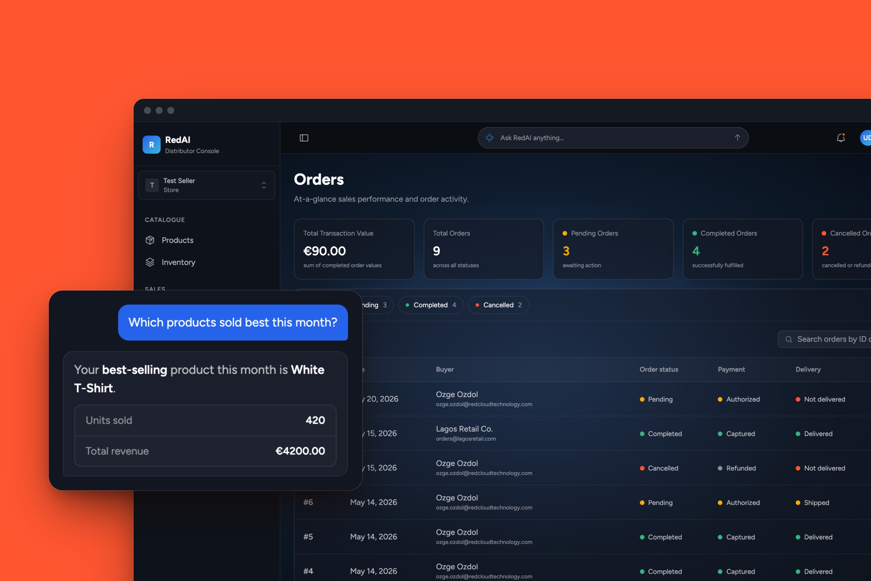This screenshot has height=581, width=871.
Task: Click Lagos Retail Co. buyer name
Action: pos(464,429)
